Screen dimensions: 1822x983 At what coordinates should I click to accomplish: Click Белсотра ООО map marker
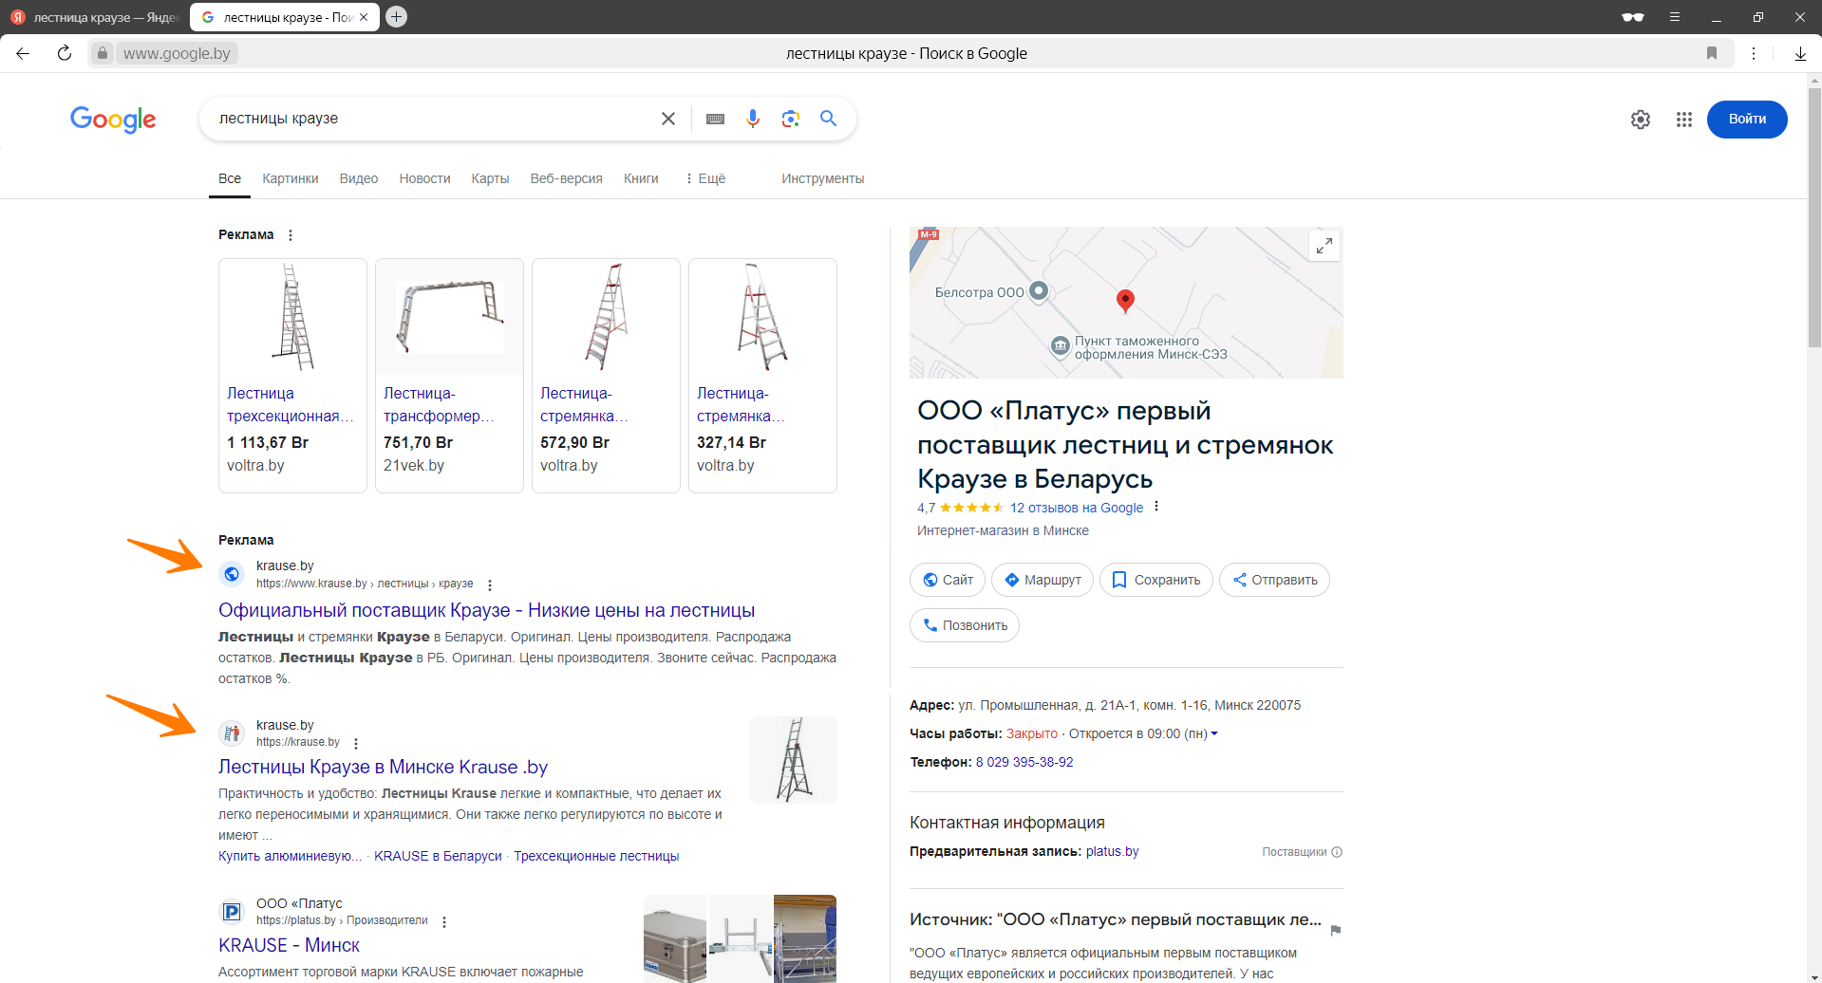[1039, 291]
